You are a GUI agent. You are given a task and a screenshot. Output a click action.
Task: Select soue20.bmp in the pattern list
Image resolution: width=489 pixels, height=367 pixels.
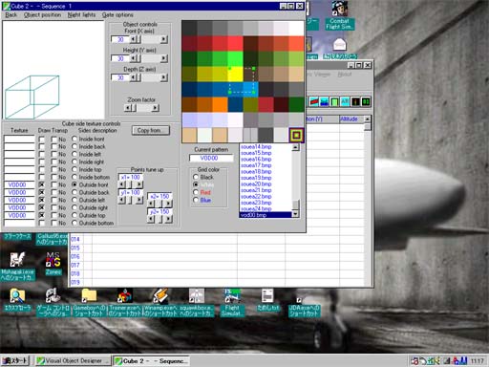256,184
